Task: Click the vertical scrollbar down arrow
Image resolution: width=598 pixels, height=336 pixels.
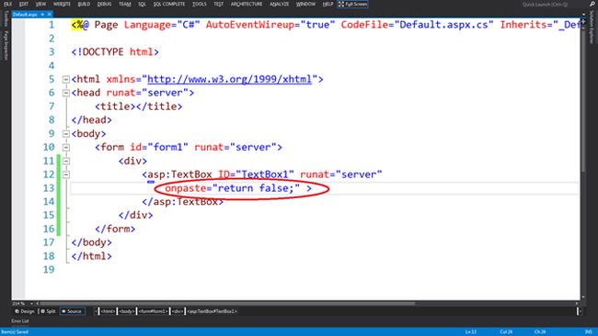Action: (583, 297)
